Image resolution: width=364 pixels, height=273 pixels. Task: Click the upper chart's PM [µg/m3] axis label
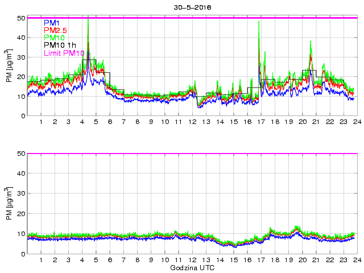tap(9, 66)
